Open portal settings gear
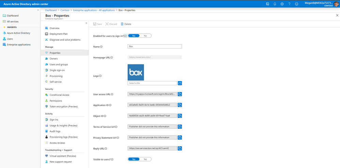The image size is (340, 168). point(282,4)
